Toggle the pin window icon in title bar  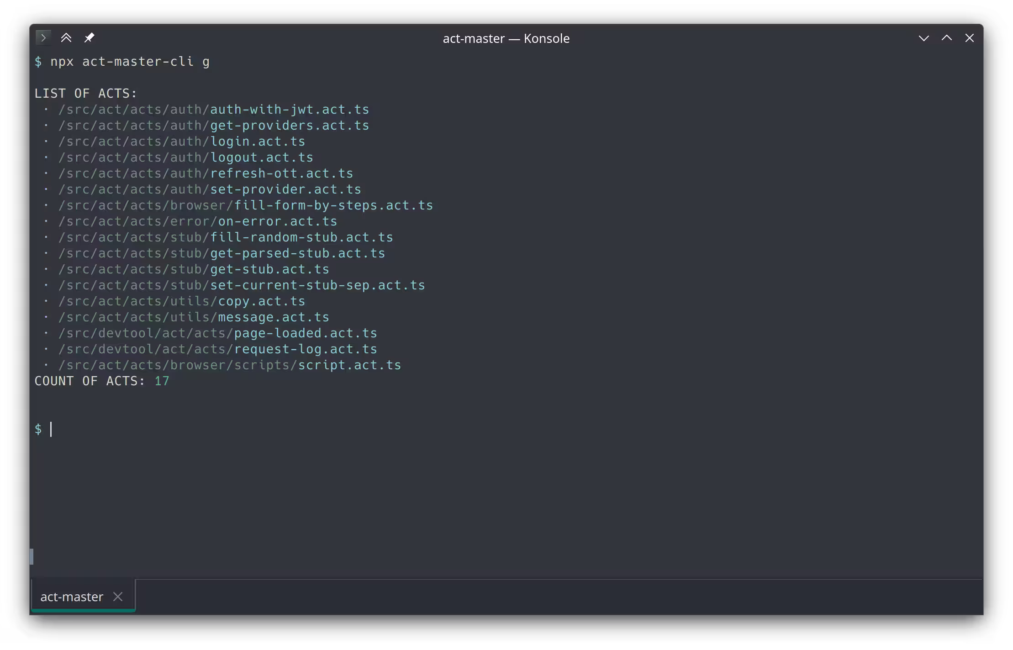(x=90, y=37)
